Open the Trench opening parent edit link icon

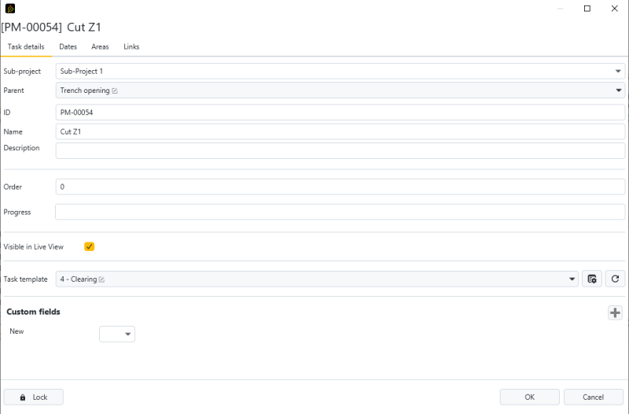point(115,91)
